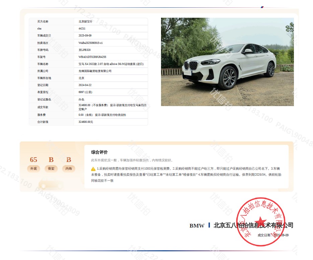
Task: Click auction session WuBa2025090915-c1
Action: coord(91,43)
